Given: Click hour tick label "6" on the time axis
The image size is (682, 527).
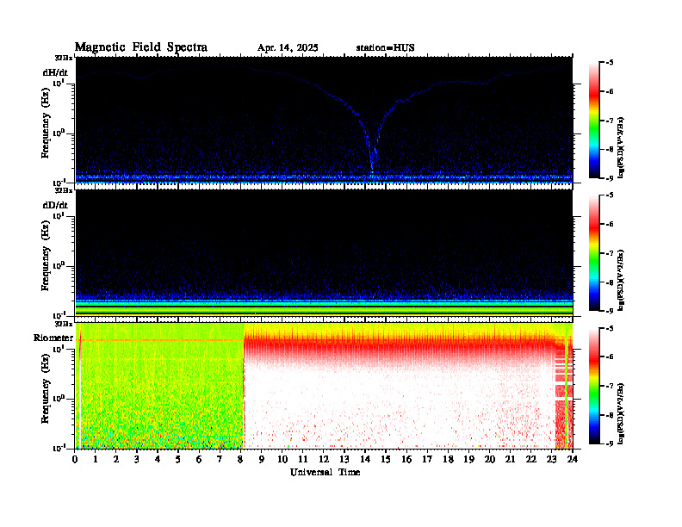Looking at the screenshot, I should point(199,460).
